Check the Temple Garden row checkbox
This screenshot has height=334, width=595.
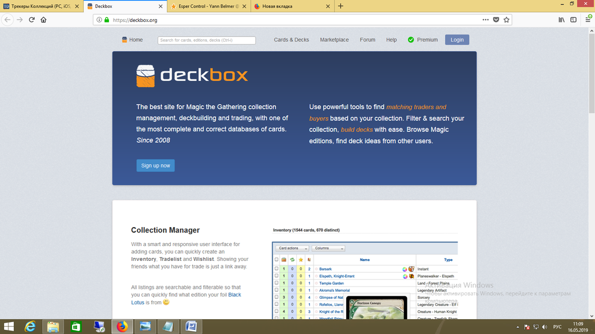276,283
